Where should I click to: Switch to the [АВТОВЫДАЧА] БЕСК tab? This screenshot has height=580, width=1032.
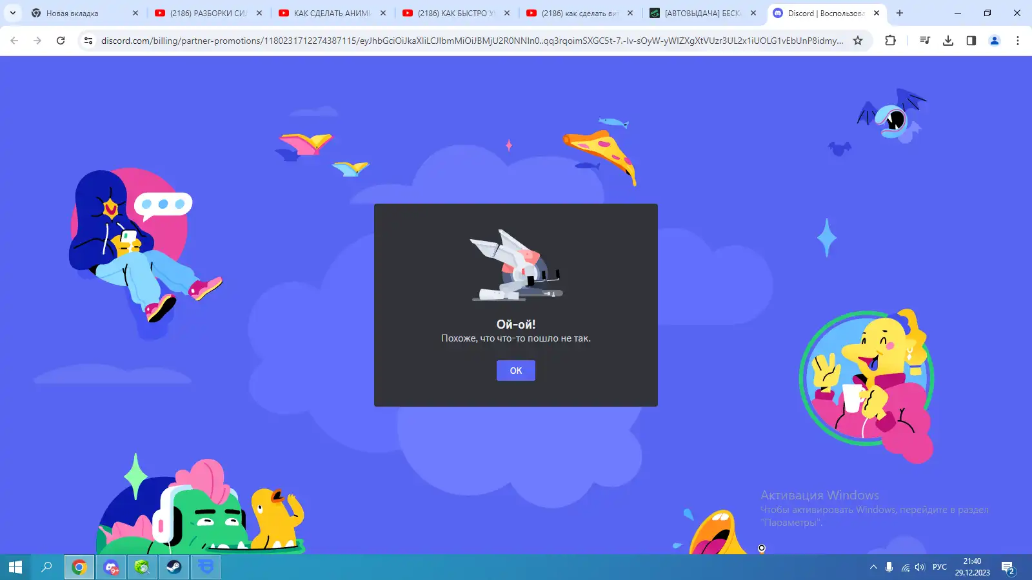702,13
